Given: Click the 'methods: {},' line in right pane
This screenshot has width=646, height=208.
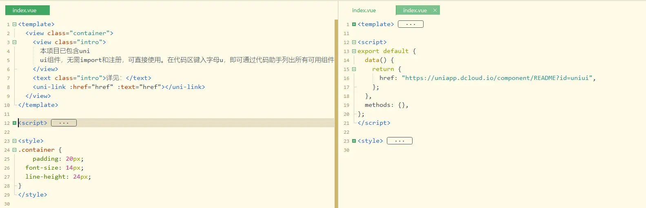Looking at the screenshot, I should pyautogui.click(x=386, y=105).
